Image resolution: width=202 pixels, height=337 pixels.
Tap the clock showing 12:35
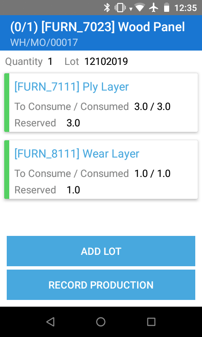pos(186,8)
